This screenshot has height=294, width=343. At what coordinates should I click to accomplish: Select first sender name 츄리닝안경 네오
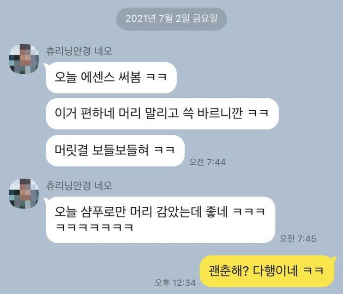point(79,51)
